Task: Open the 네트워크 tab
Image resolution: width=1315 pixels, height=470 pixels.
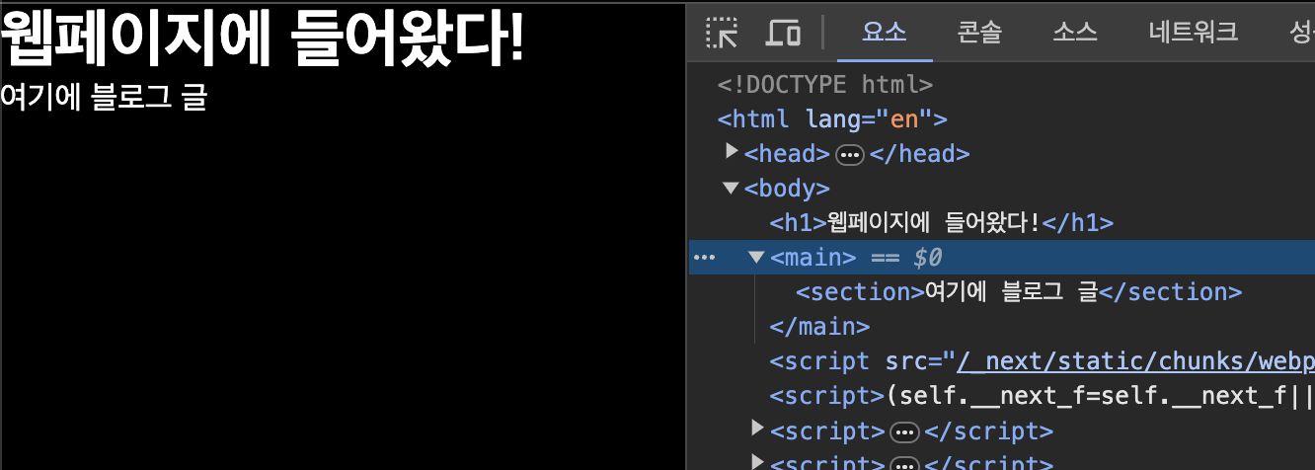Action: pyautogui.click(x=1194, y=33)
